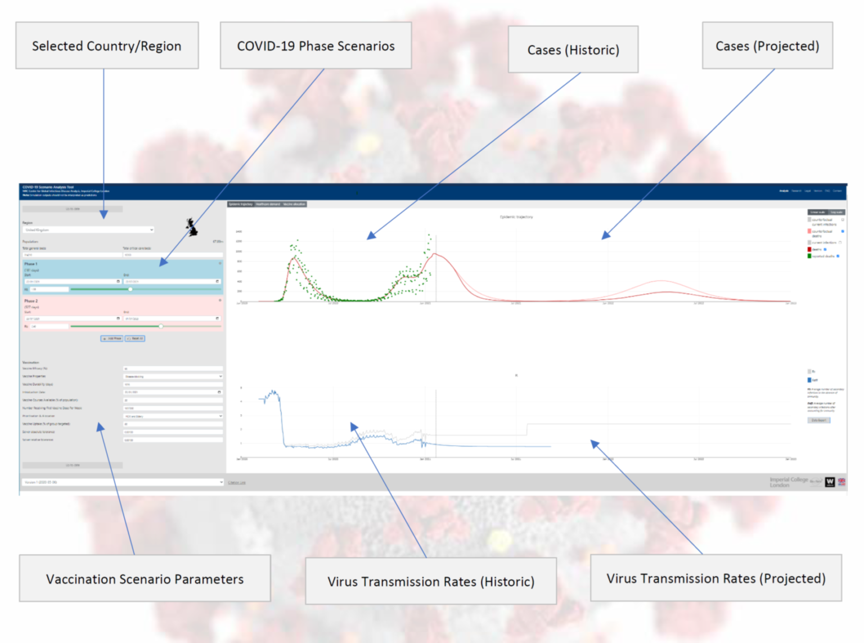Click the Phase 1 Rt slider handle
Image resolution: width=864 pixels, height=643 pixels.
tap(130, 289)
